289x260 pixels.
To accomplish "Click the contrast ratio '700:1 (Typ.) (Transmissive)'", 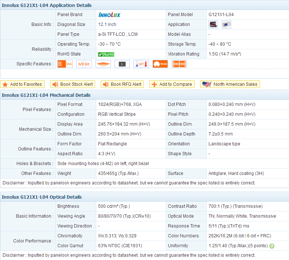I will pyautogui.click(x=236, y=206).
